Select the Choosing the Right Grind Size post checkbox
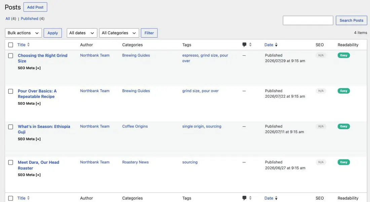 tap(11, 56)
